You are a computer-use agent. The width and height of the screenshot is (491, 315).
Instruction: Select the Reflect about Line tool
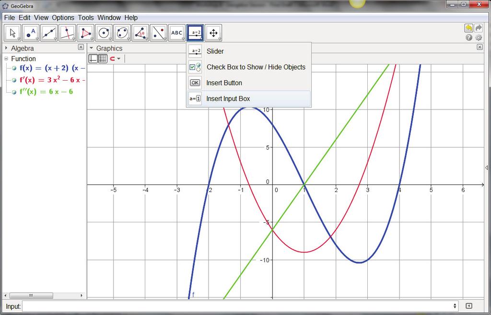158,33
